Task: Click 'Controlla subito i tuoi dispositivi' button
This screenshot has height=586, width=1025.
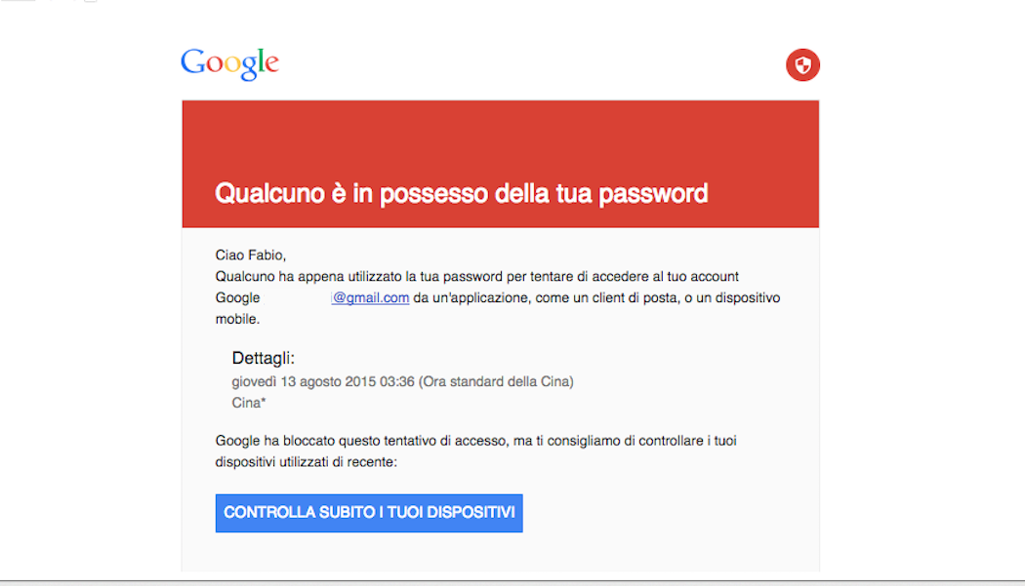Action: (x=369, y=513)
